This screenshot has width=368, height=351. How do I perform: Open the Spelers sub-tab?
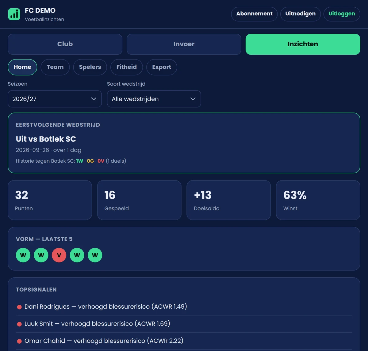[x=90, y=67]
